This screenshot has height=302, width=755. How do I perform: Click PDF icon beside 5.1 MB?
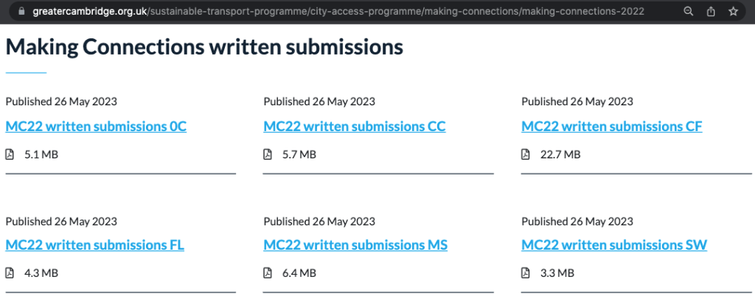(10, 155)
